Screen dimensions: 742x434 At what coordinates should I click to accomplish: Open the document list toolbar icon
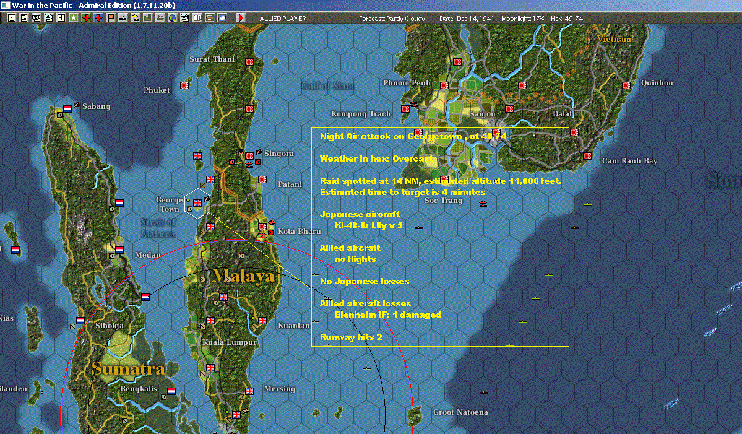24,18
